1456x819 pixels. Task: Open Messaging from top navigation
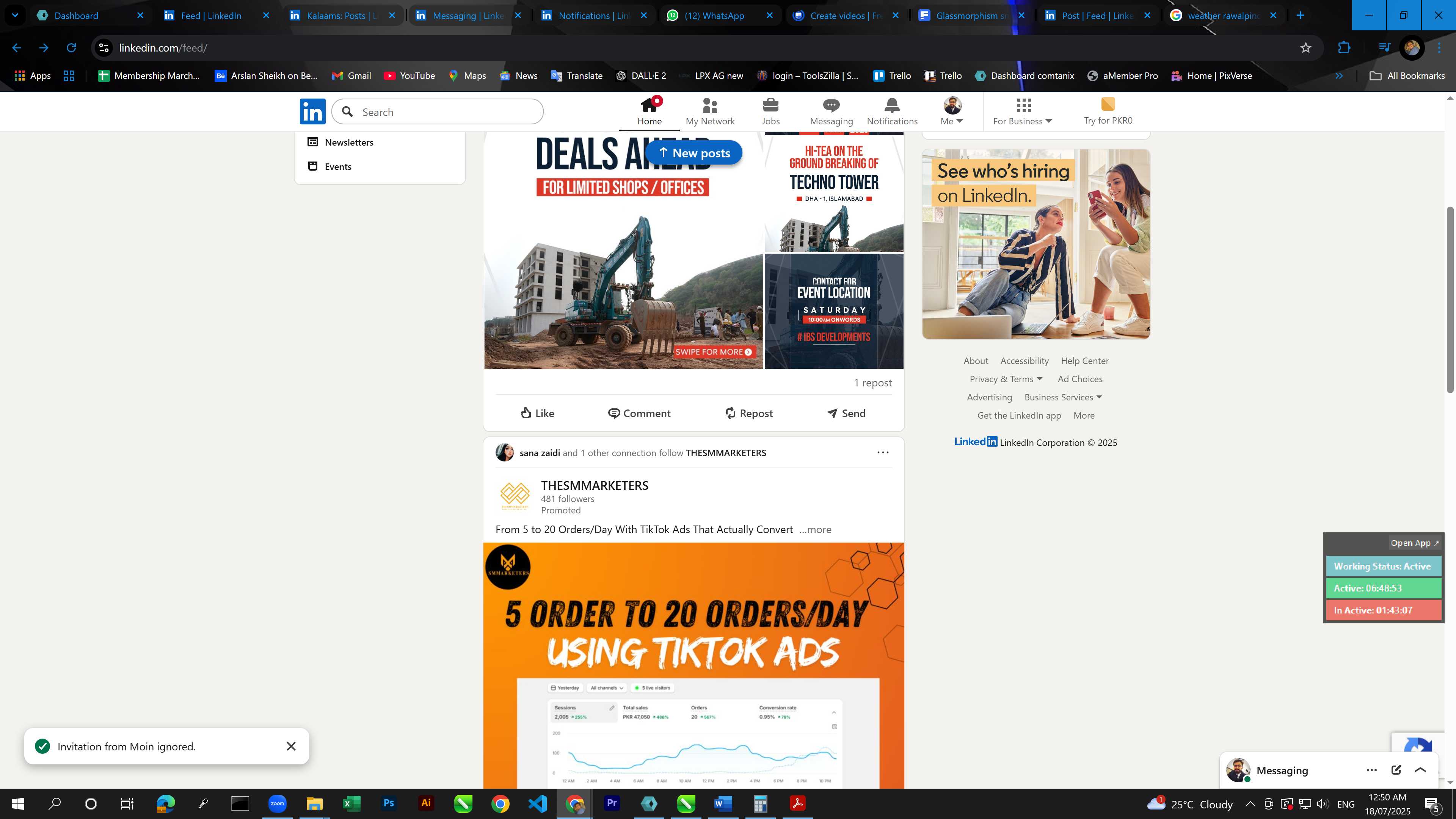[x=831, y=111]
